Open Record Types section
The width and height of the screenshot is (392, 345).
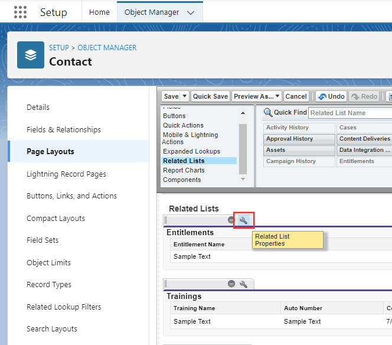tap(49, 285)
